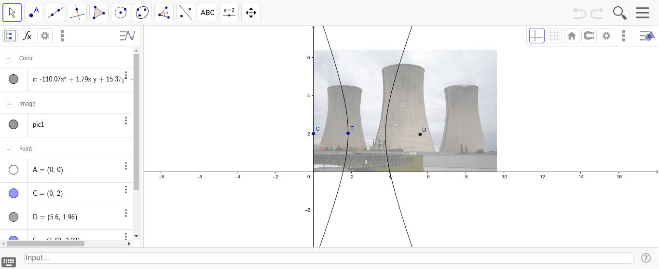Toggle the Algebra view button
Screen dimensions: 659x269
[10, 36]
